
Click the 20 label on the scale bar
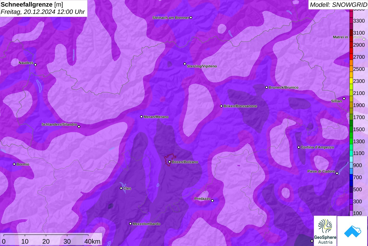click(46, 241)
